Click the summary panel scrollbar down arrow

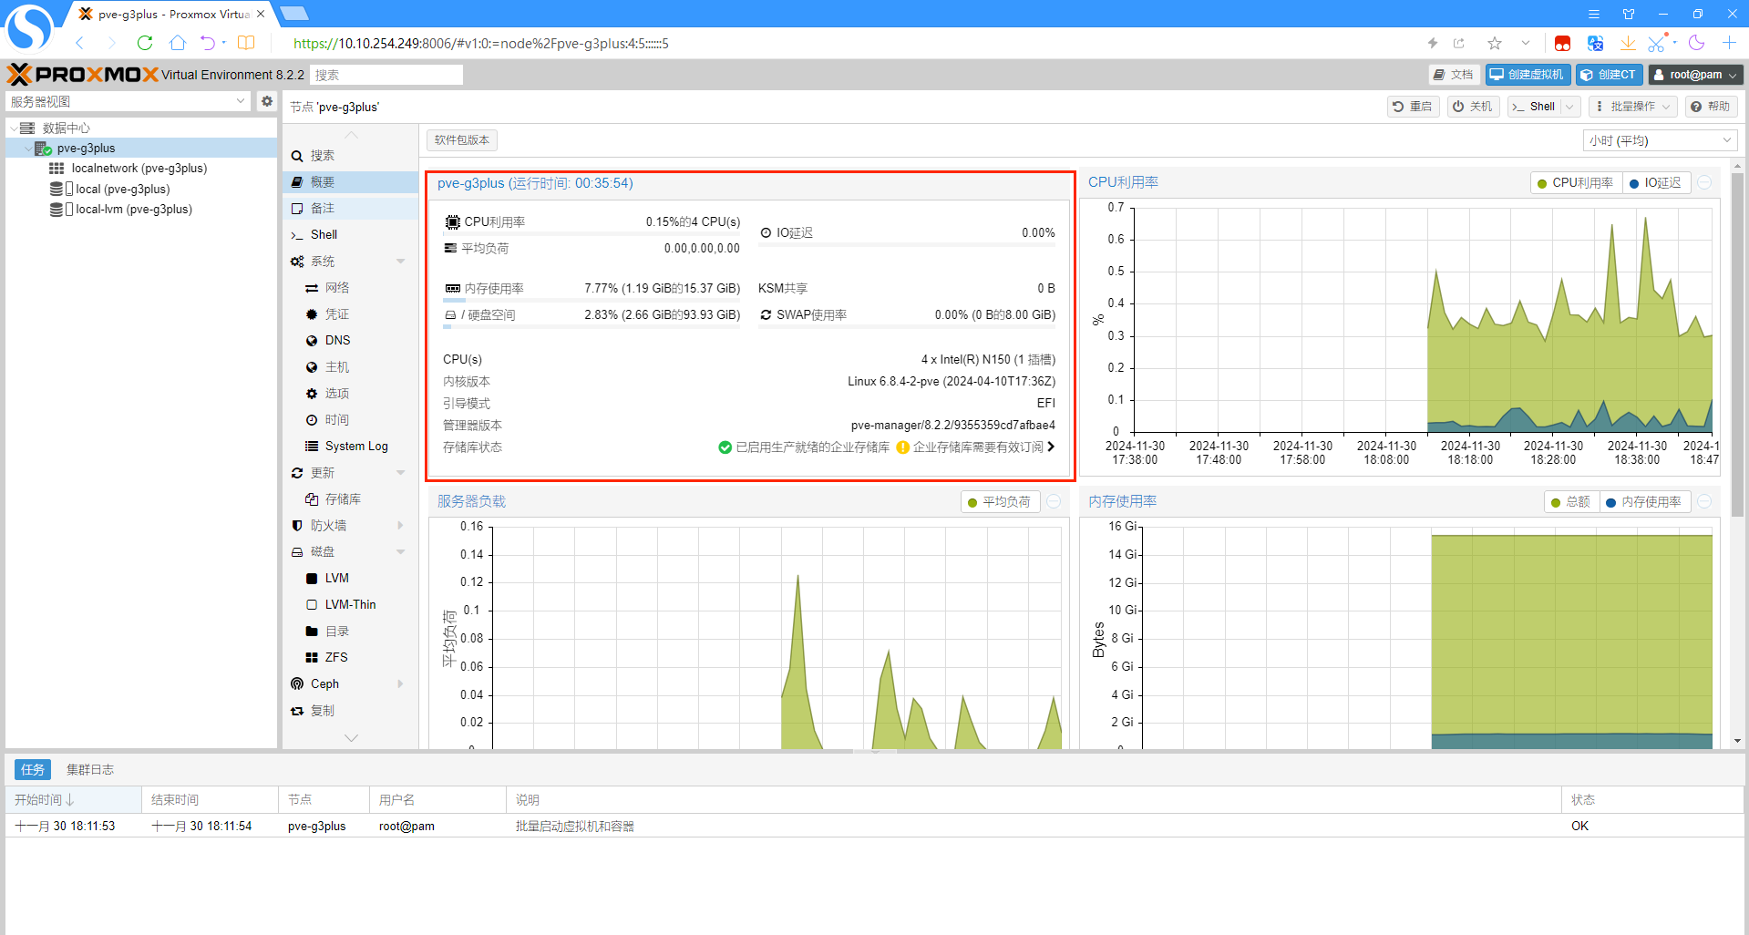(1737, 741)
